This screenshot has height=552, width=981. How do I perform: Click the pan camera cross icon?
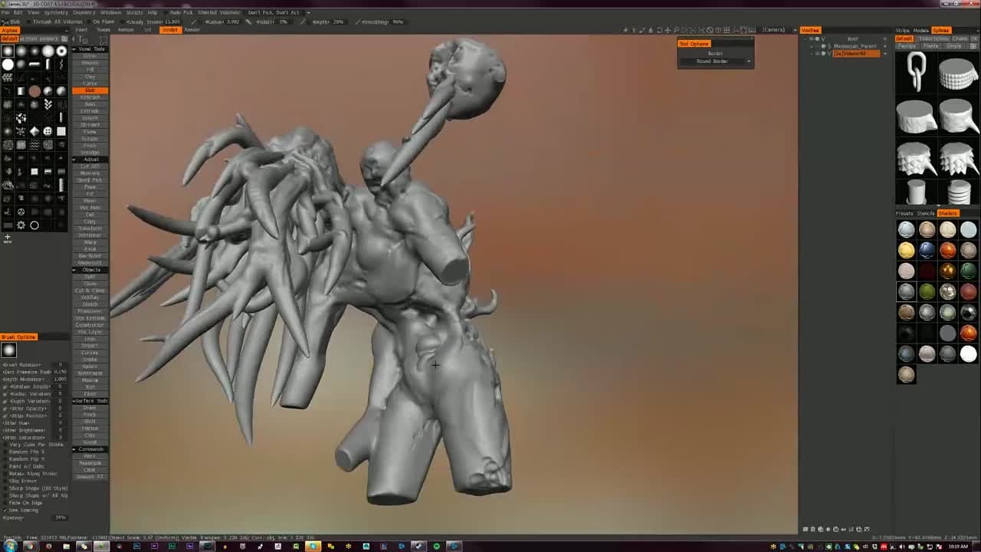tap(668, 30)
